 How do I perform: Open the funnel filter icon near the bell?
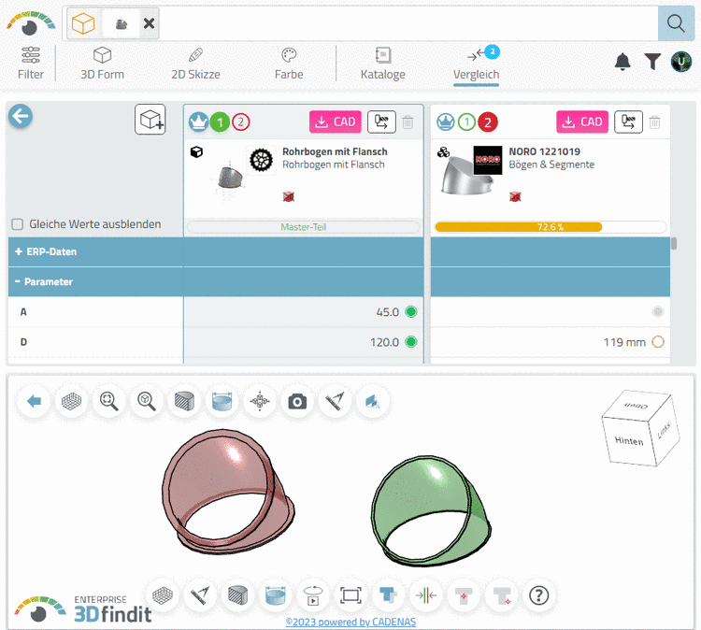pos(652,62)
